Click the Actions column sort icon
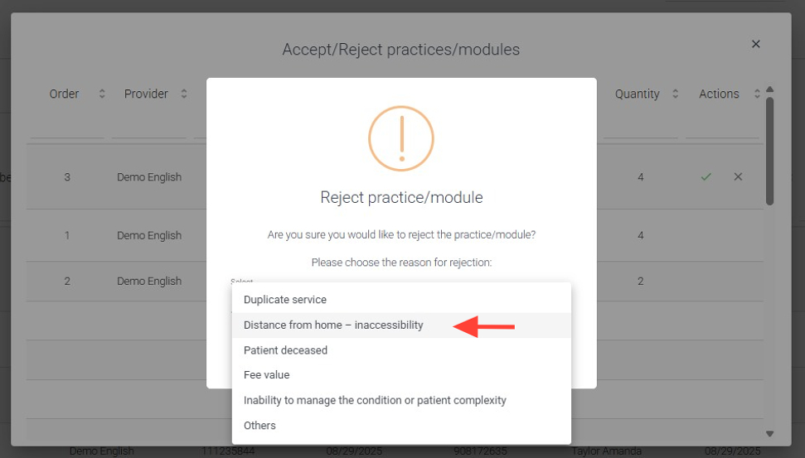805x458 pixels. 757,94
